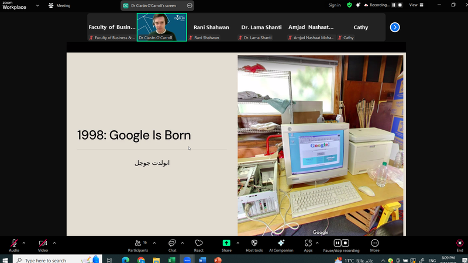
Task: Open options for Dr Ciarán O'Carroll's screen
Action: point(190,5)
